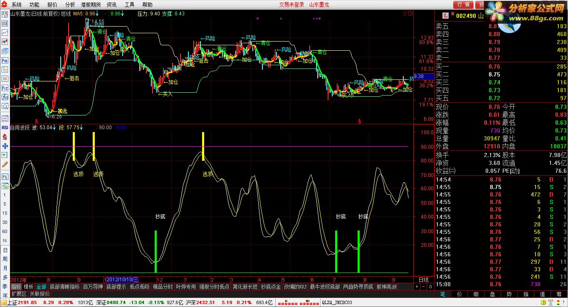Select the 模板 tab below chart
The image size is (568, 307).
pos(29,287)
